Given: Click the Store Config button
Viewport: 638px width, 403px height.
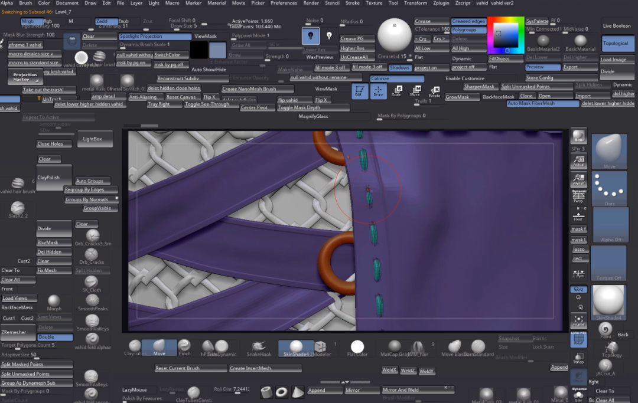Looking at the screenshot, I should point(561,78).
